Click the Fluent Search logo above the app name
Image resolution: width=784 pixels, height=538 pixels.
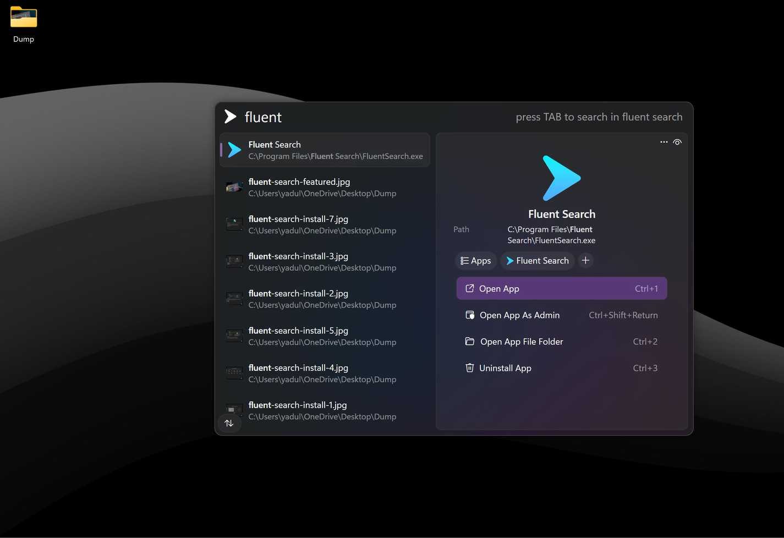[561, 177]
